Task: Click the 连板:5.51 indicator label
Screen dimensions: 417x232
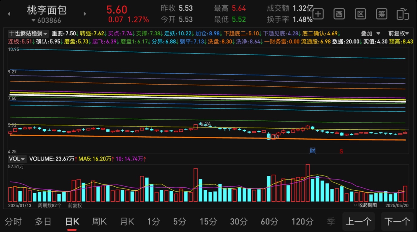Action: [x=21, y=42]
